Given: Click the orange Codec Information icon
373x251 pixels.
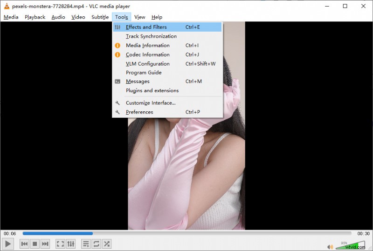Looking at the screenshot, I should [x=117, y=54].
